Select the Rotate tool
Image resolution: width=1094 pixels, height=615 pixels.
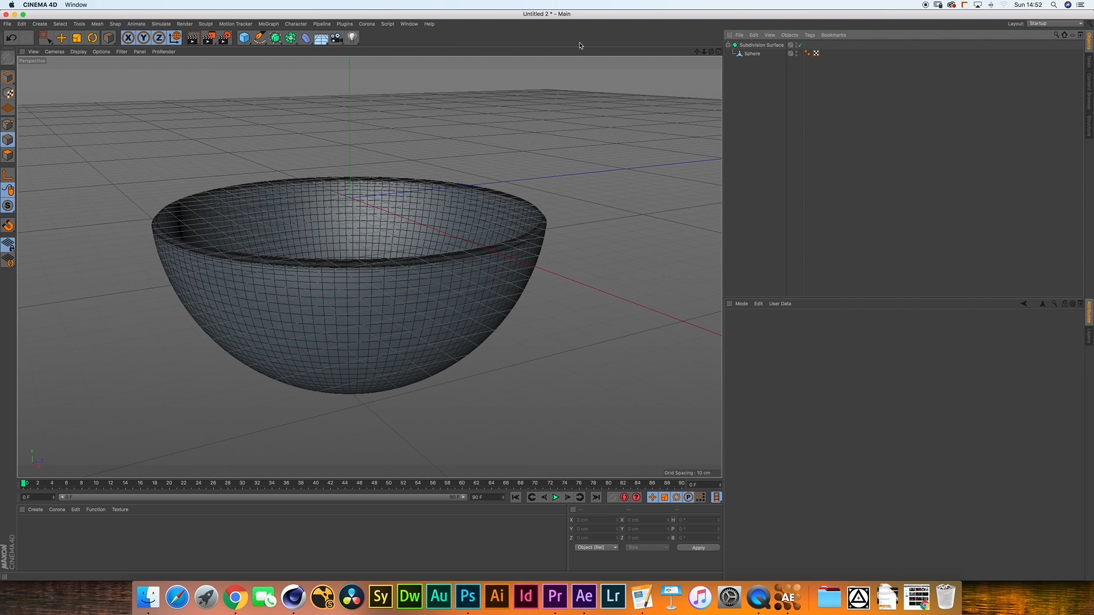(x=92, y=38)
